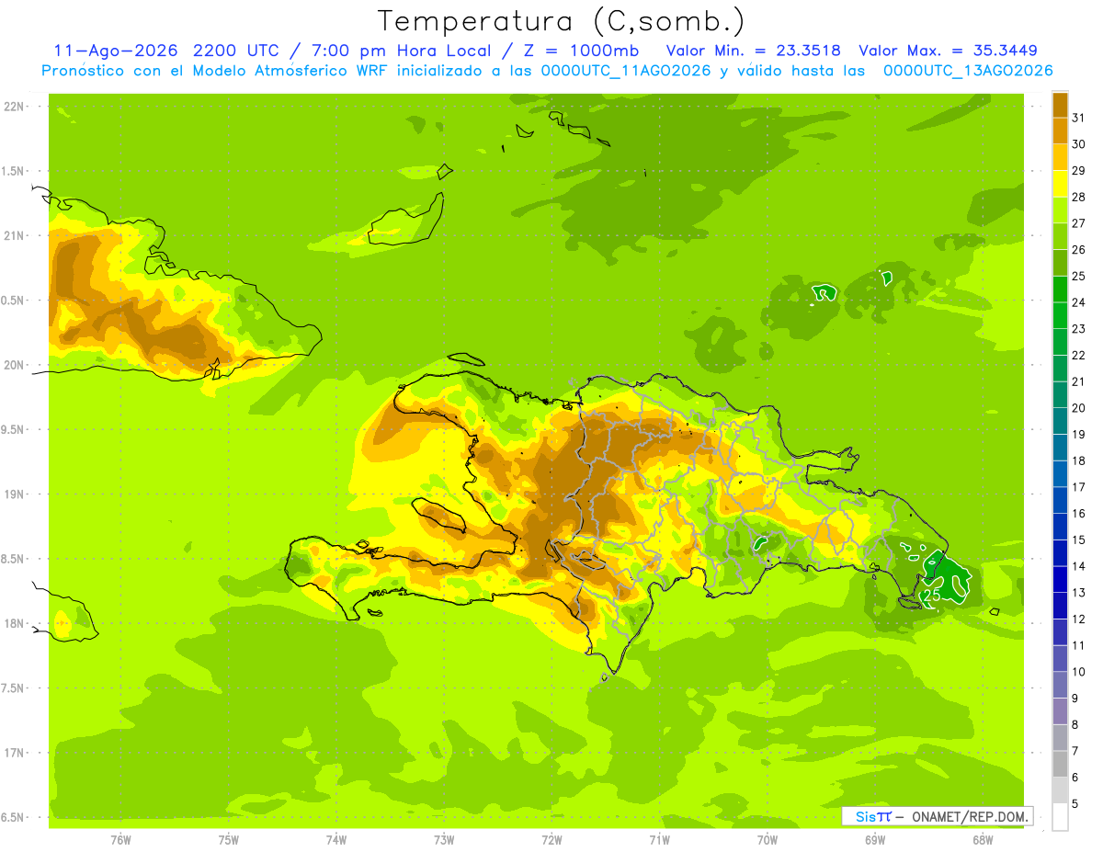Click the colorbar label "24"

click(1079, 302)
